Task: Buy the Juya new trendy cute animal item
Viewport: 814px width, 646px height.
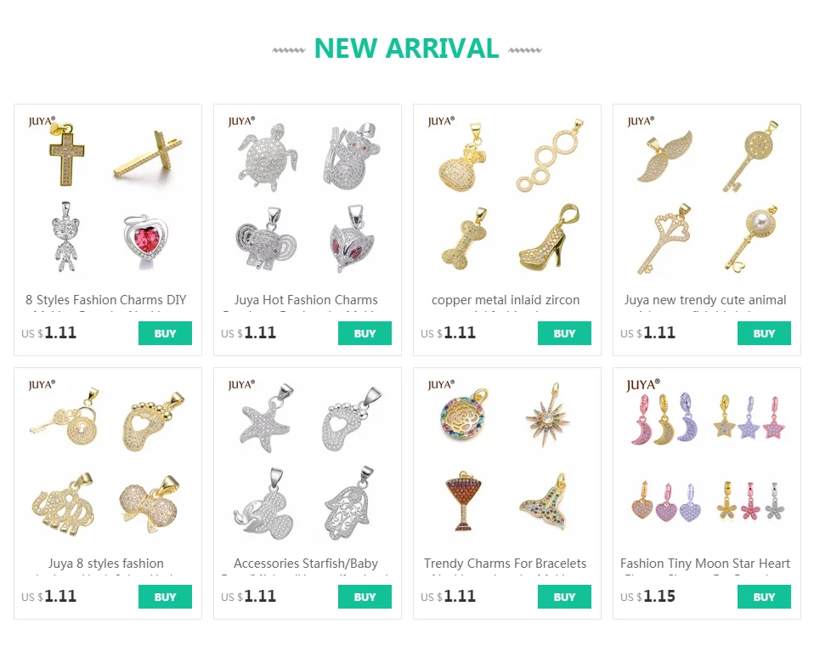Action: (764, 333)
